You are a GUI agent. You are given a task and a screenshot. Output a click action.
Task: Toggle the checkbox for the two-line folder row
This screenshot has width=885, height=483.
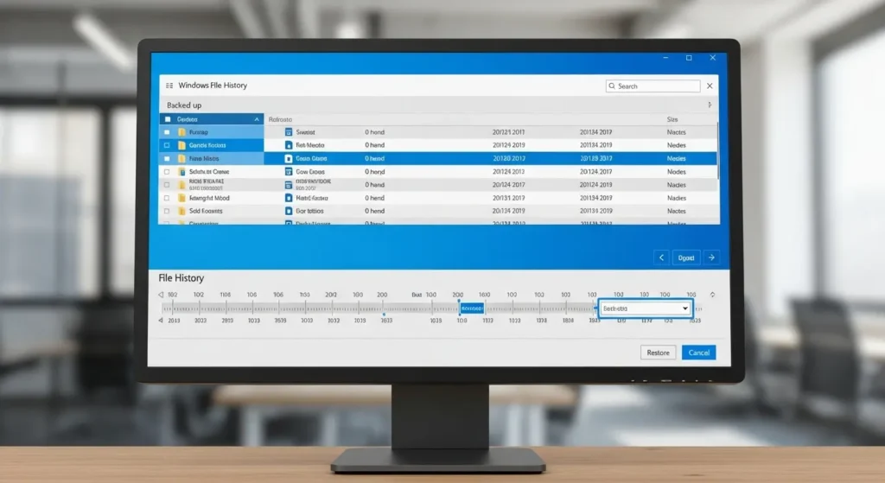click(x=167, y=185)
